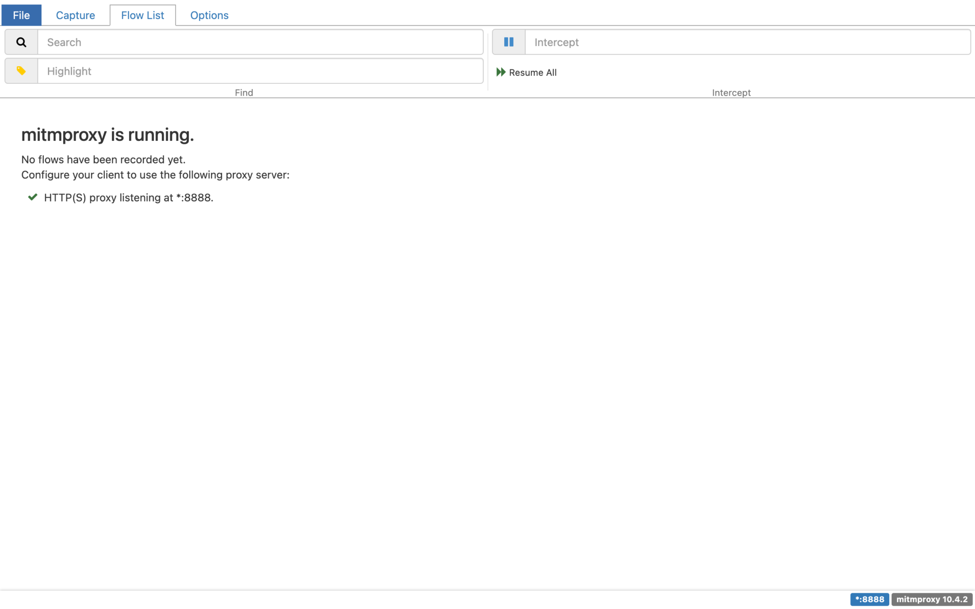Click the *:8888 port badge in footer

[x=869, y=599]
